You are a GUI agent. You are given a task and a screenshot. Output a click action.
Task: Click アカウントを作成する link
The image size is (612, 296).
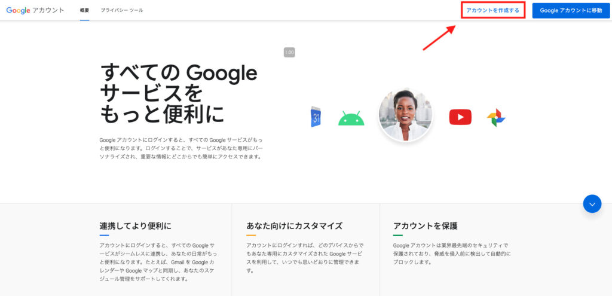click(x=493, y=11)
